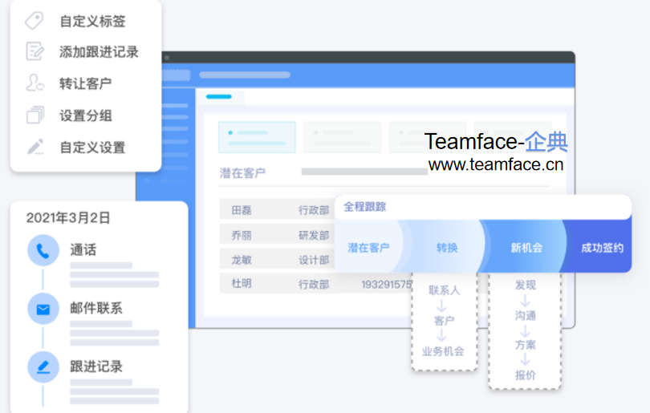Image resolution: width=650 pixels, height=413 pixels.
Task: Click the 报价 step under 新机会
Action: 526,375
